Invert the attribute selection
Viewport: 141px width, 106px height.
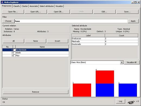tap(57, 41)
